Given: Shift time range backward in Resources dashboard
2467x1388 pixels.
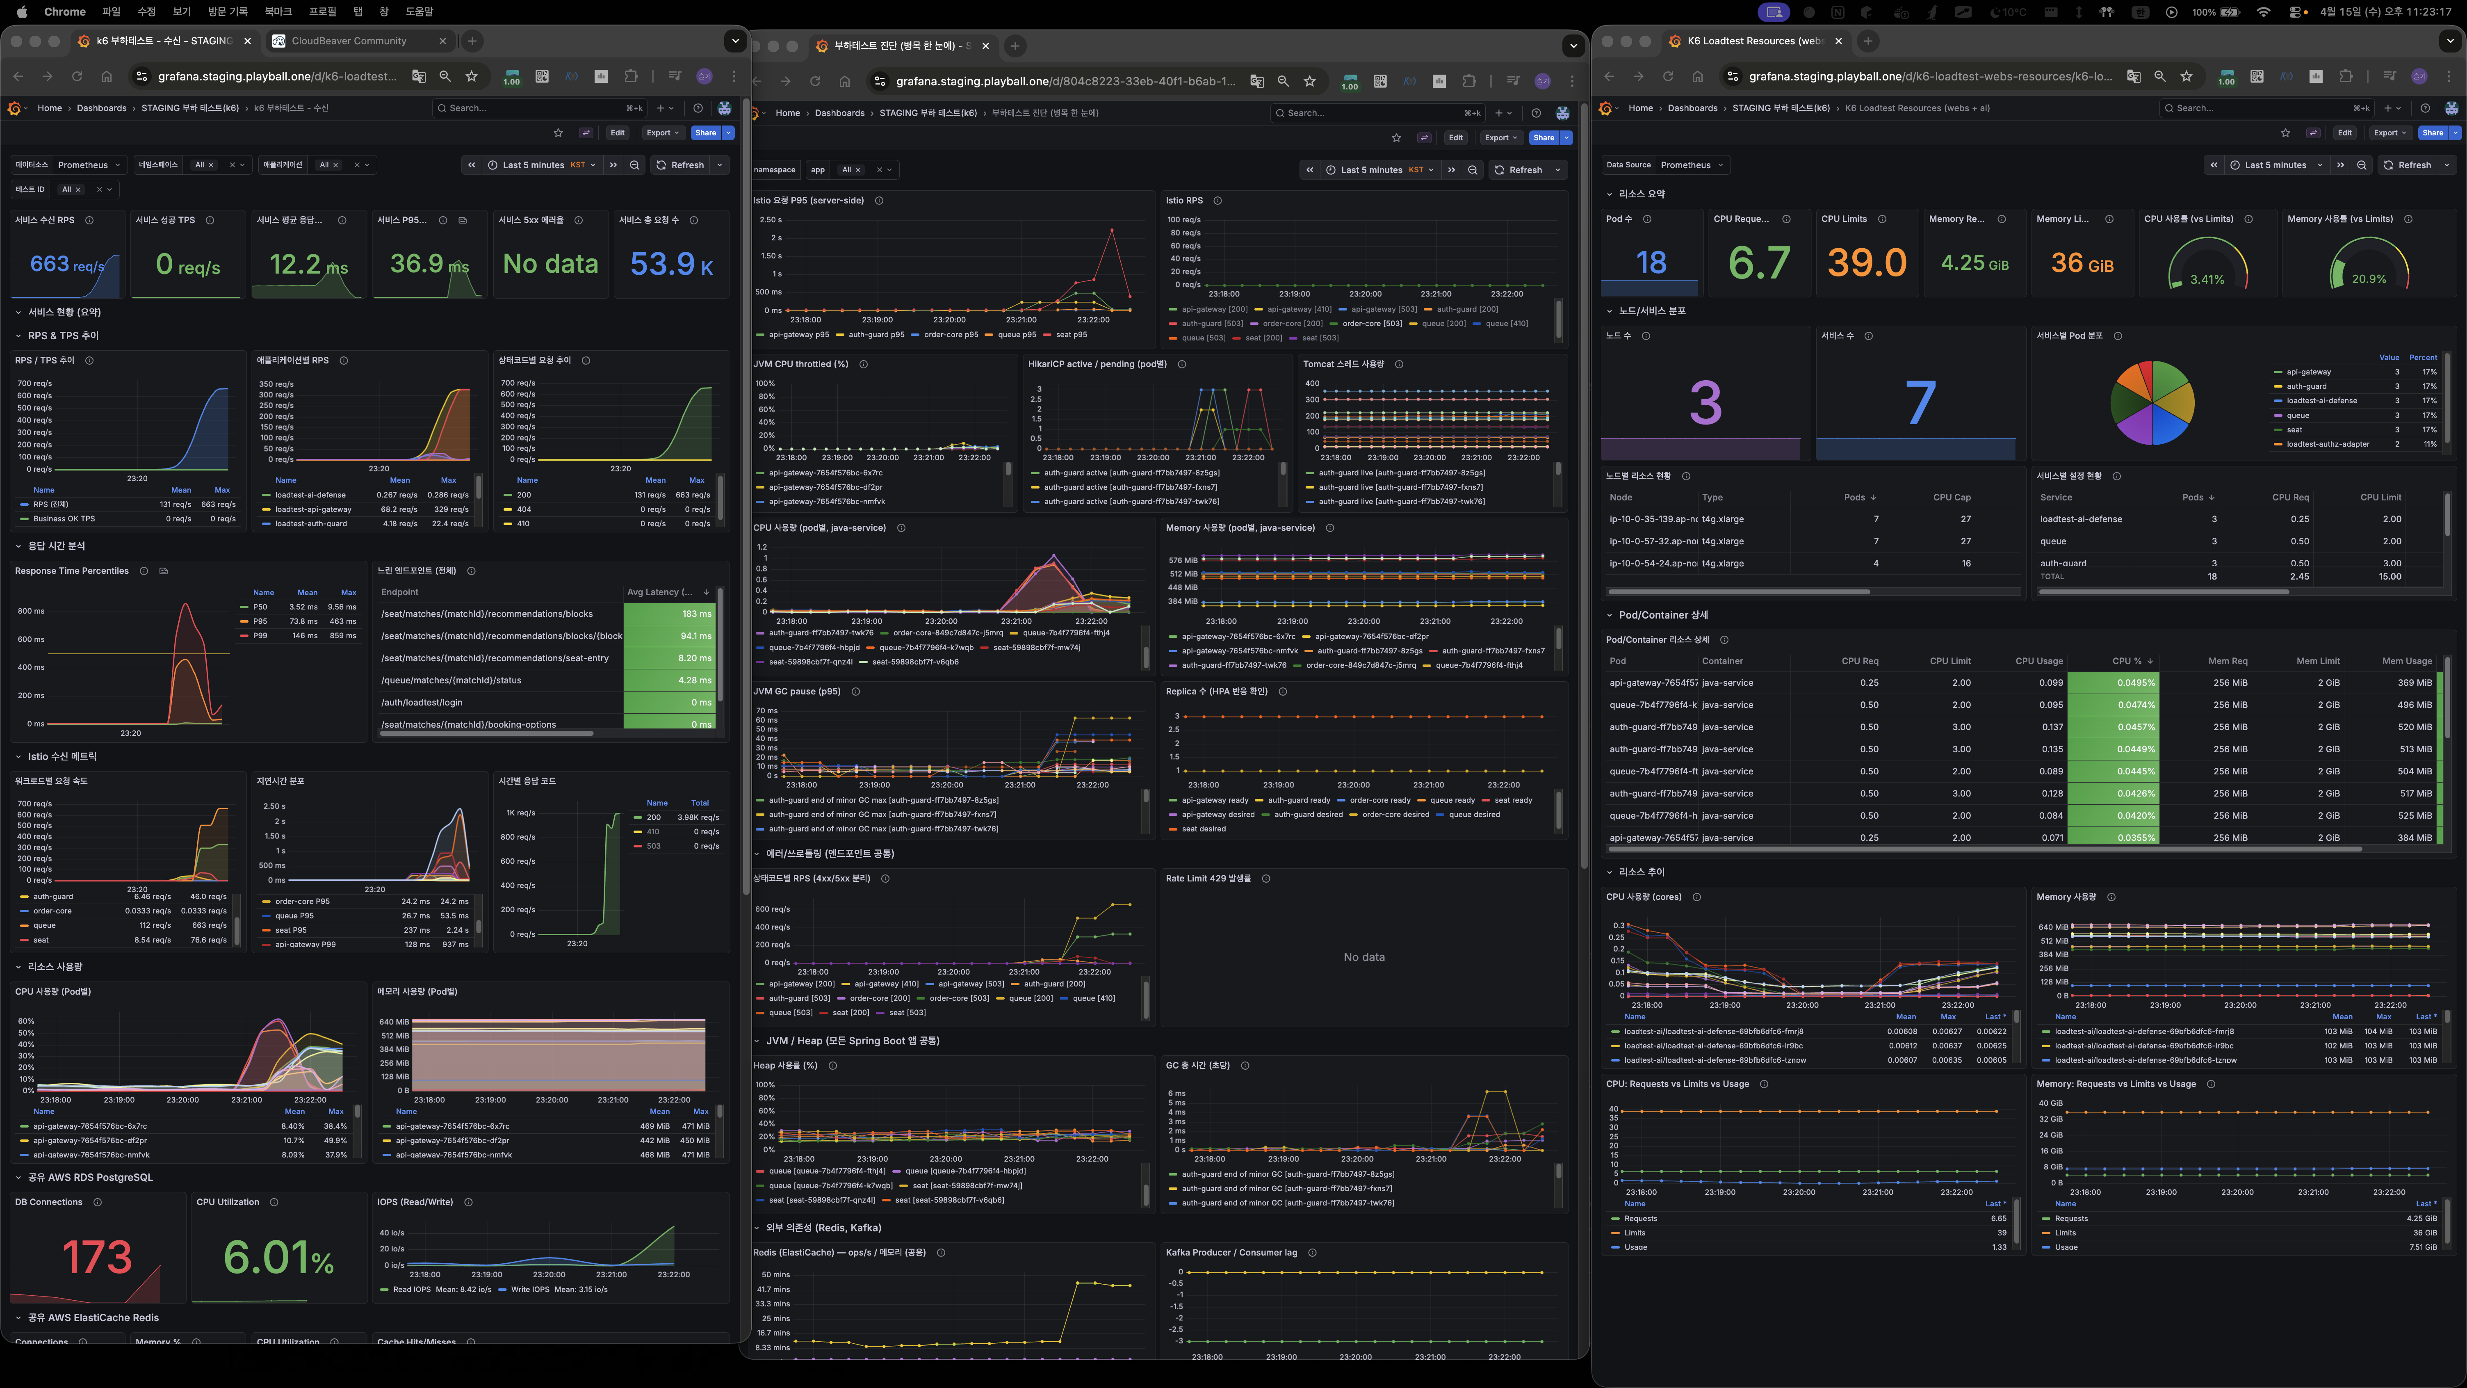Looking at the screenshot, I should [2214, 165].
